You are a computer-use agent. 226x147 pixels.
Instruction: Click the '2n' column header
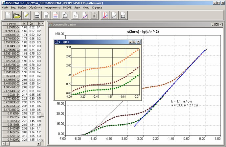(x=32, y=24)
